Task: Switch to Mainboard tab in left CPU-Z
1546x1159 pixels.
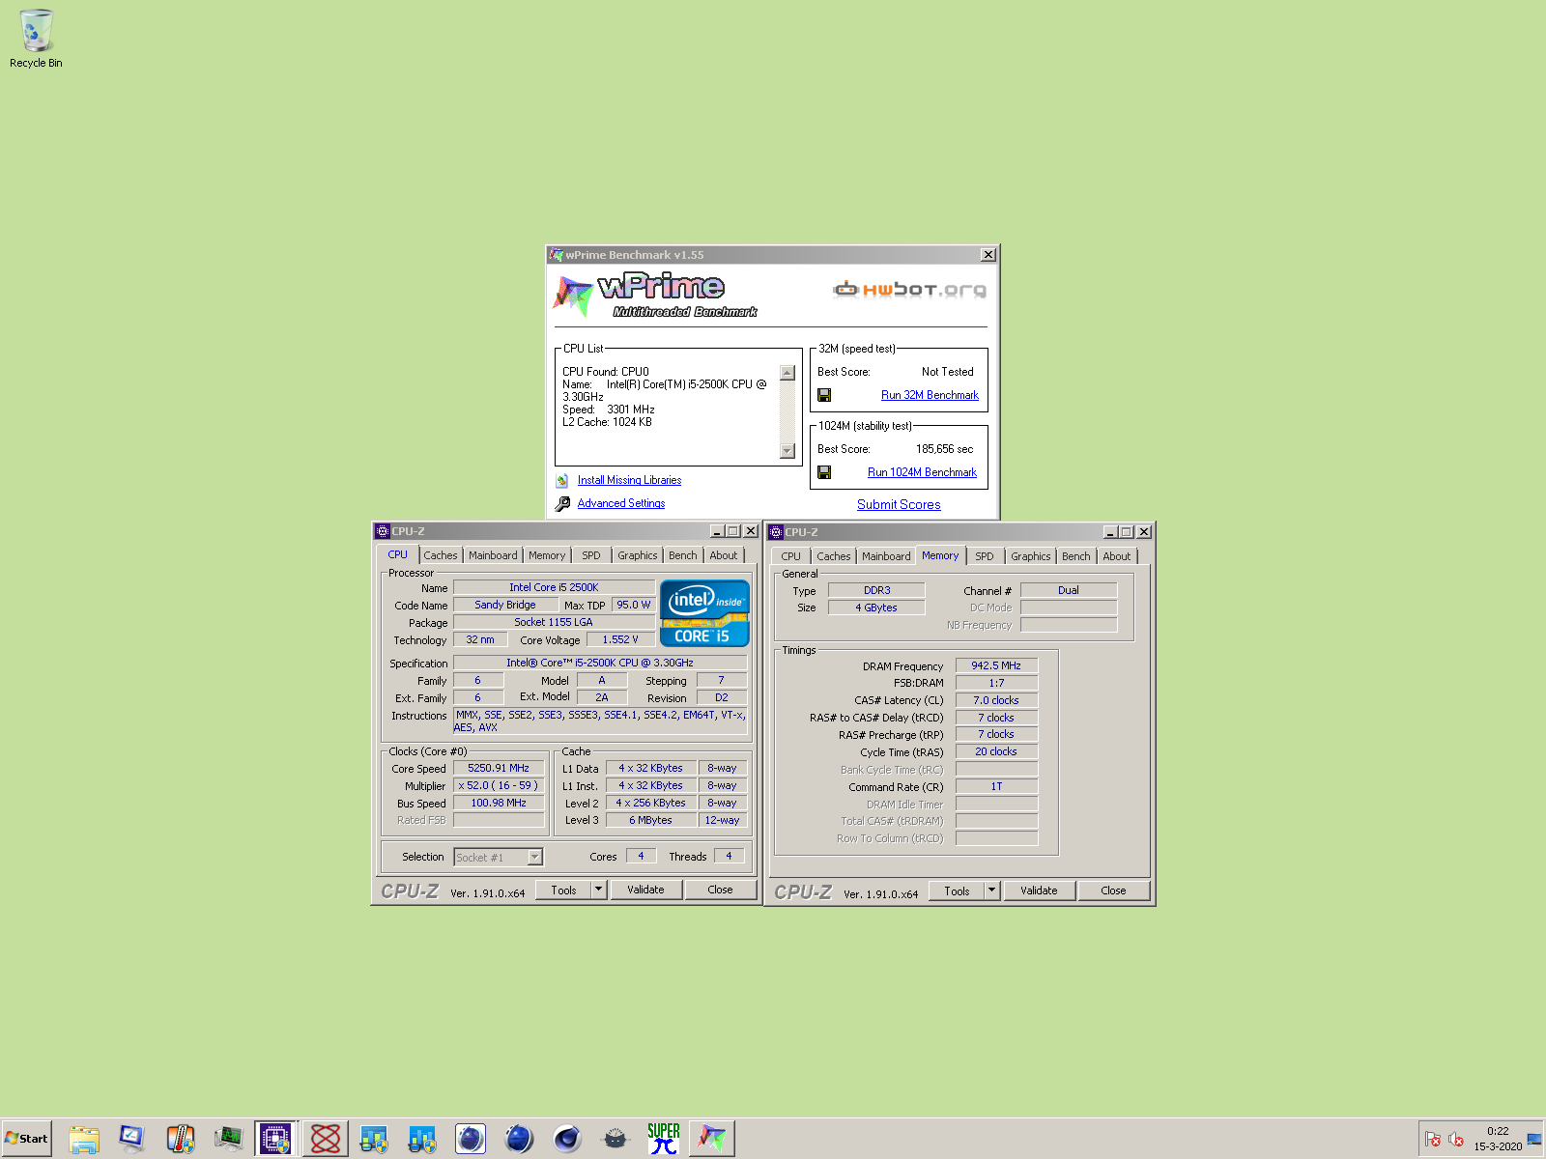Action: point(493,555)
